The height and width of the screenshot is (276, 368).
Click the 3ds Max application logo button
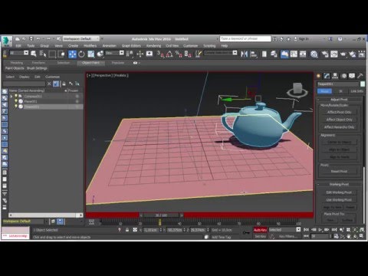(6, 41)
